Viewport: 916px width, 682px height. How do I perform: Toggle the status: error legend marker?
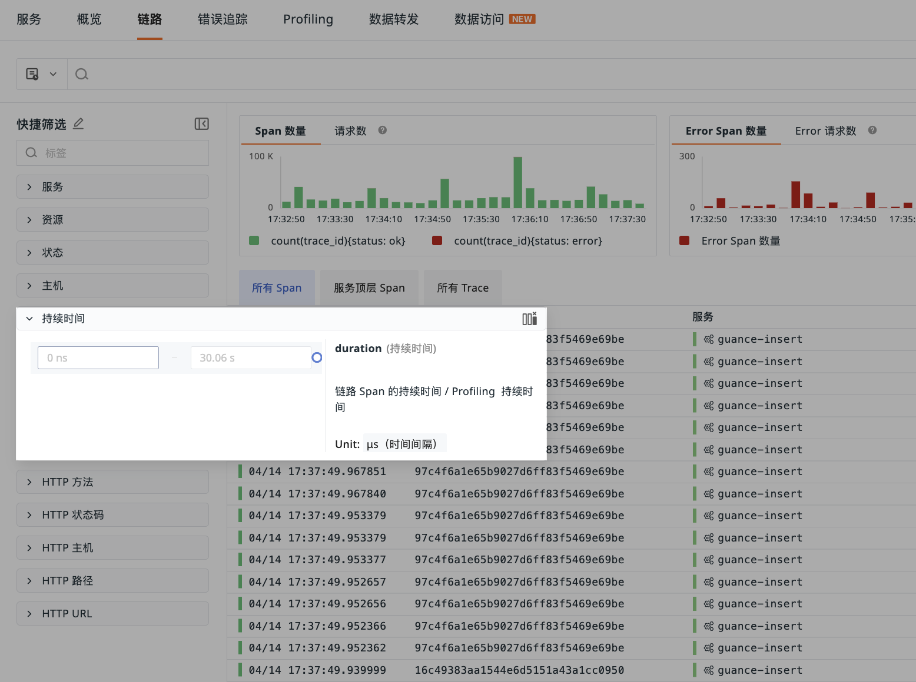(437, 240)
